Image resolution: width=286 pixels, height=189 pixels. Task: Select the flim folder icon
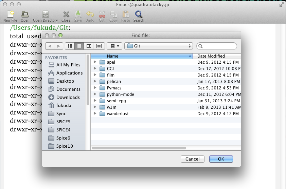point(102,75)
